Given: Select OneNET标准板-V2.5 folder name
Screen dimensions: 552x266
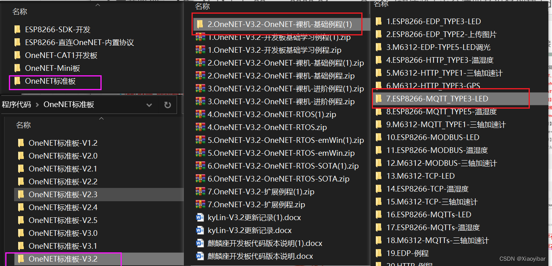Looking at the screenshot, I should click(63, 220).
